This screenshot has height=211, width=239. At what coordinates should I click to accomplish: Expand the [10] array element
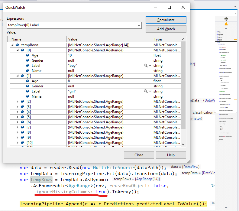[x=18, y=143]
